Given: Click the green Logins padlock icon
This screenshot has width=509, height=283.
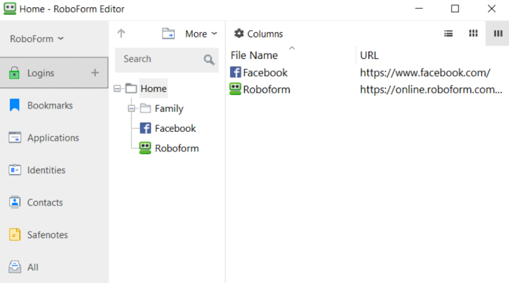Looking at the screenshot, I should point(14,73).
